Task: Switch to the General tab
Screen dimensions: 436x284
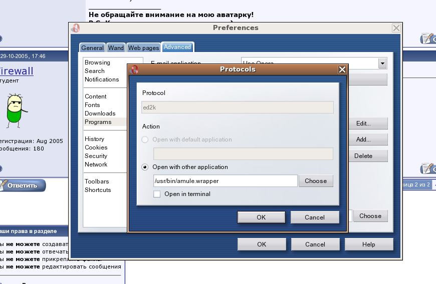Action: coord(92,47)
